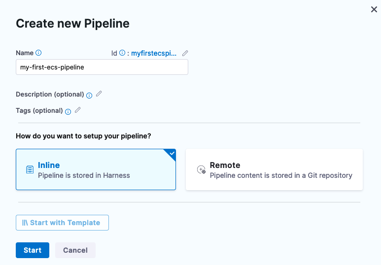Click the pencil icon to edit Tags
Image resolution: width=381 pixels, height=265 pixels.
(x=77, y=110)
